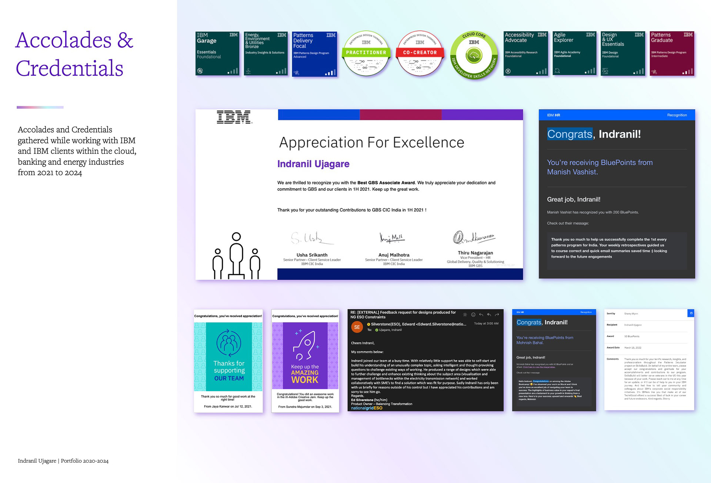Click the Indranil Ujagare name on certificate
The image size is (711, 483).
(x=313, y=164)
